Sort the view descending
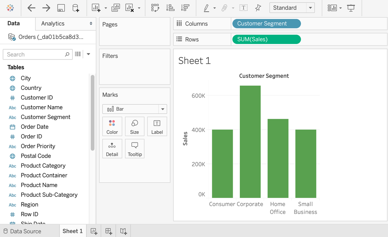Screen dimensions: 388x237 185,8
